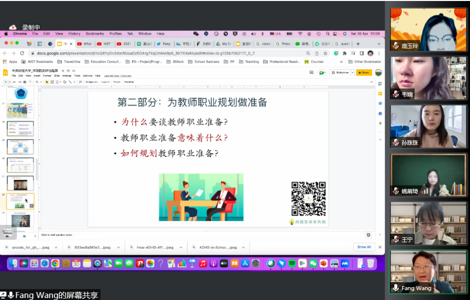The height and width of the screenshot is (300, 470).
Task: Click the Chrome share page icon
Action: point(316,53)
